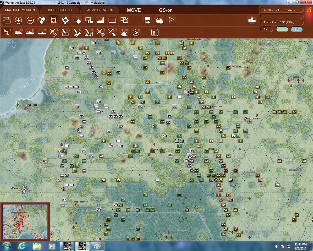The image size is (313, 251).
Task: Open Windows Media Player from taskbar
Action: pyautogui.click(x=51, y=246)
